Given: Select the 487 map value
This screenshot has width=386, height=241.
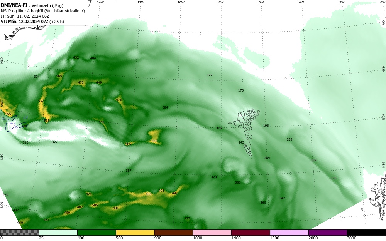Looking at the screenshot, I should tap(80, 207).
